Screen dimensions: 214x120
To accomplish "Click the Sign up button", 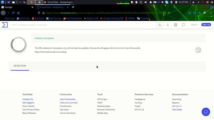I will point(206,25).
